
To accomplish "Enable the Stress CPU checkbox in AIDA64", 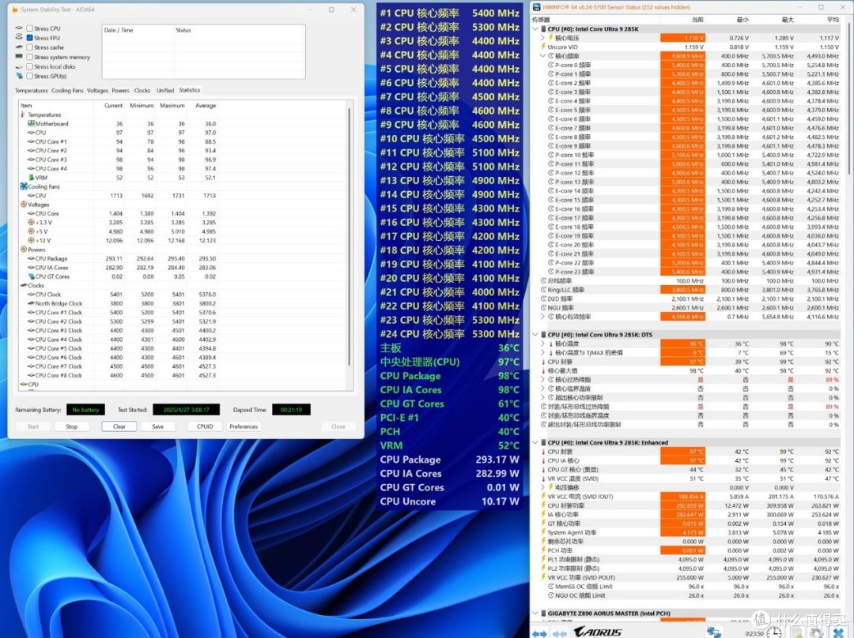I will (30, 28).
